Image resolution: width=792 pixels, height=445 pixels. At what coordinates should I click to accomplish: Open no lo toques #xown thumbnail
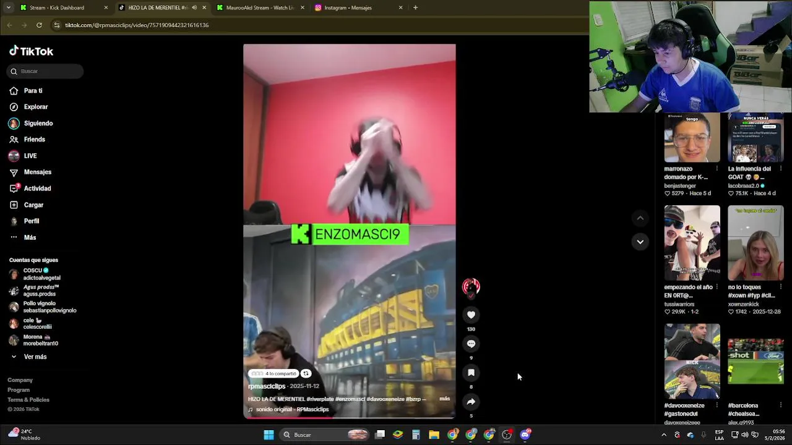(x=755, y=243)
